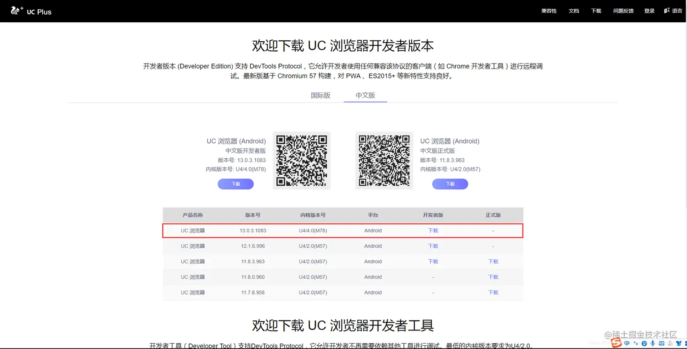
Task: Click the 下载 button for 中文版开发者版
Action: tap(235, 184)
